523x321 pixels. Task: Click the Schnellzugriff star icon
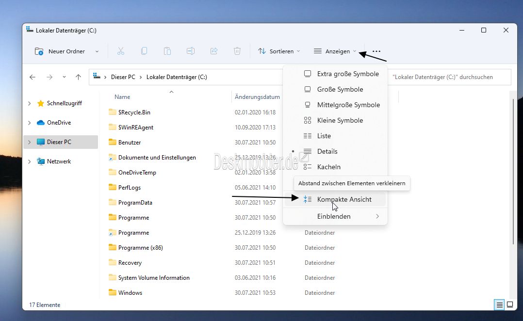pos(41,103)
